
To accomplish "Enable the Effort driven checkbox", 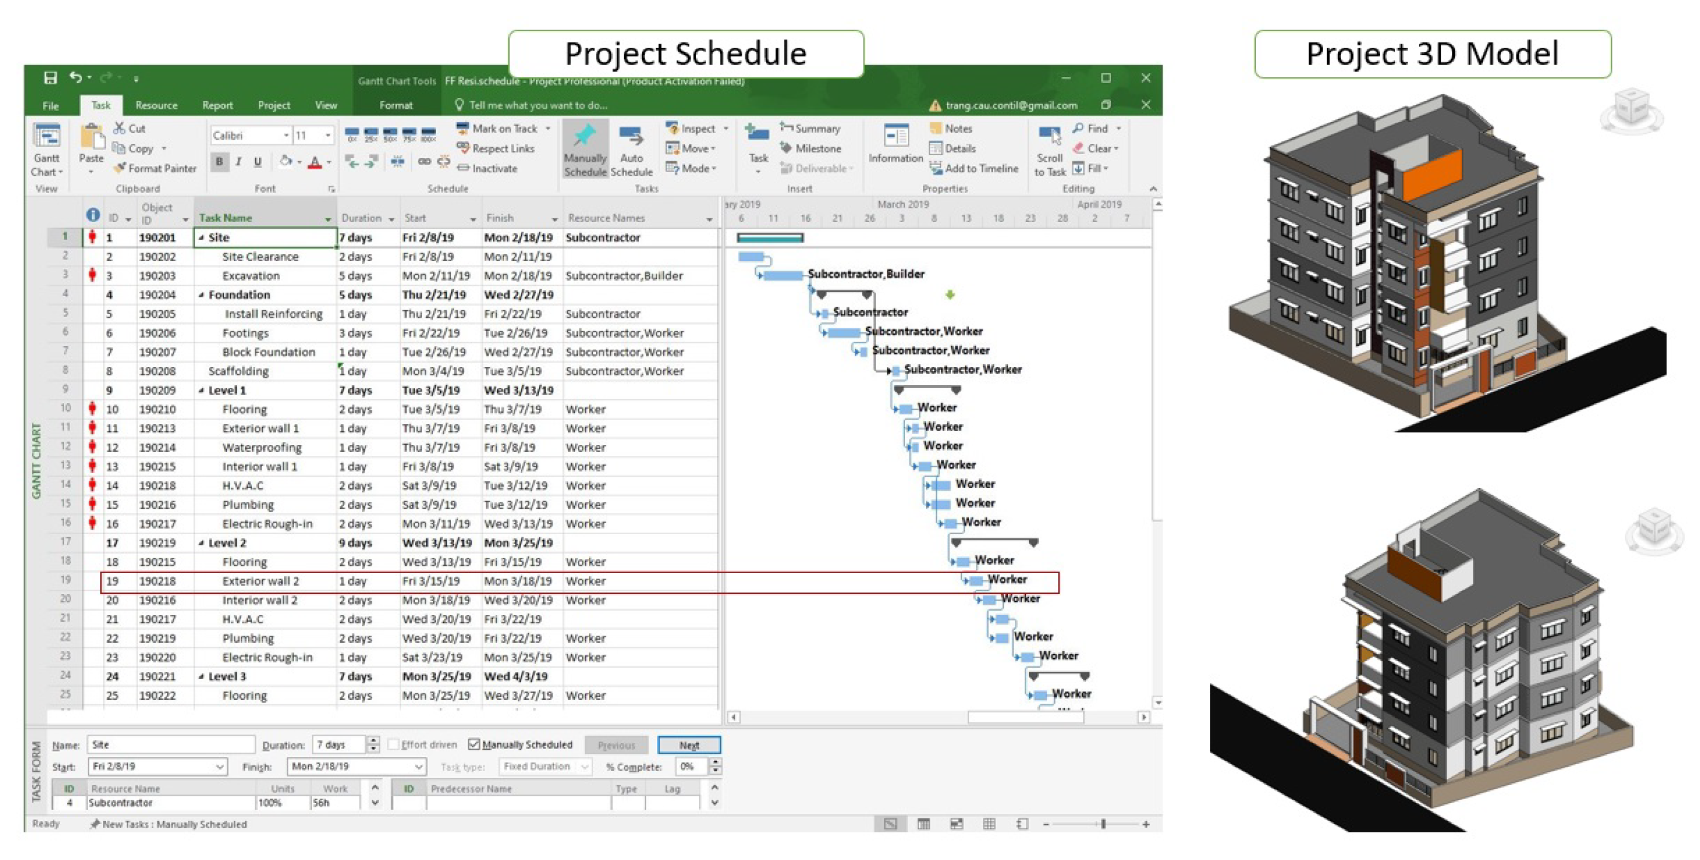I will (x=394, y=744).
